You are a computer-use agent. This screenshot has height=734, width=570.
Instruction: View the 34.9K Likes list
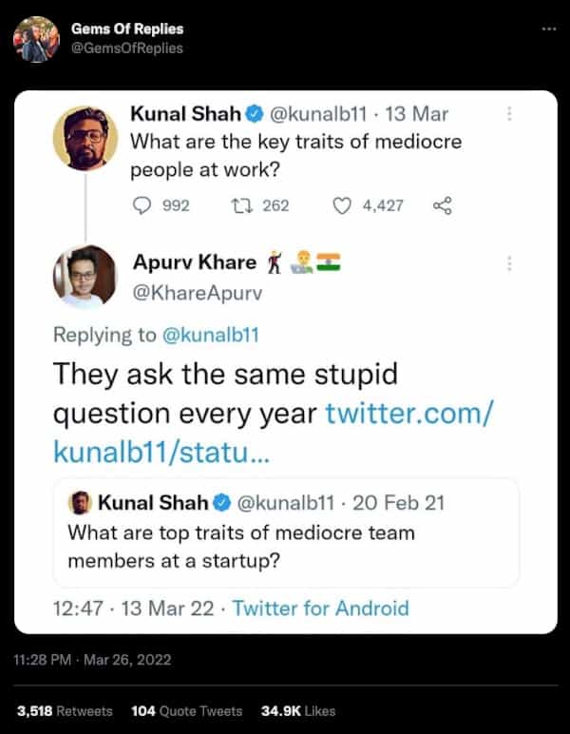[x=298, y=710]
